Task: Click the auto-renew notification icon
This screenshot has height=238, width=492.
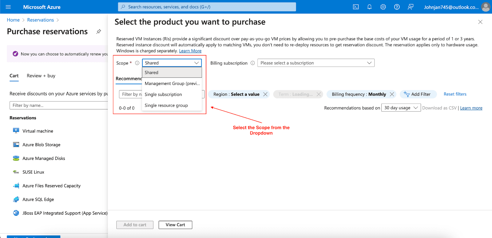Action: (15, 54)
